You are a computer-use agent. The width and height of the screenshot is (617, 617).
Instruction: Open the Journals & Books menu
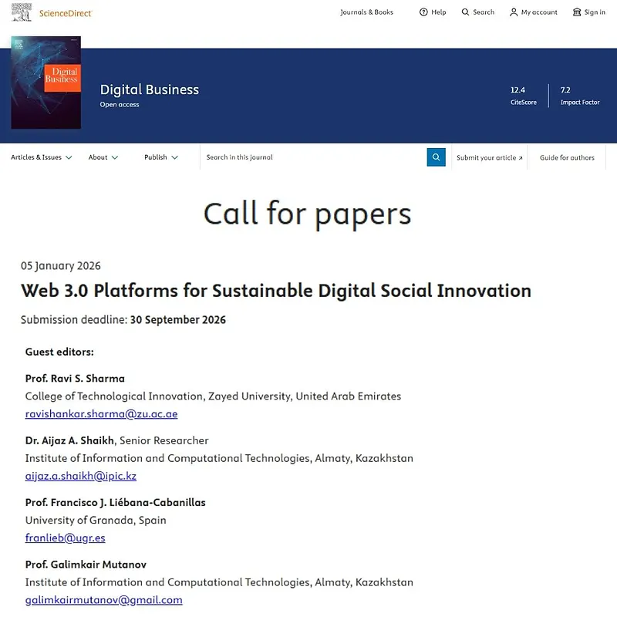click(x=367, y=12)
